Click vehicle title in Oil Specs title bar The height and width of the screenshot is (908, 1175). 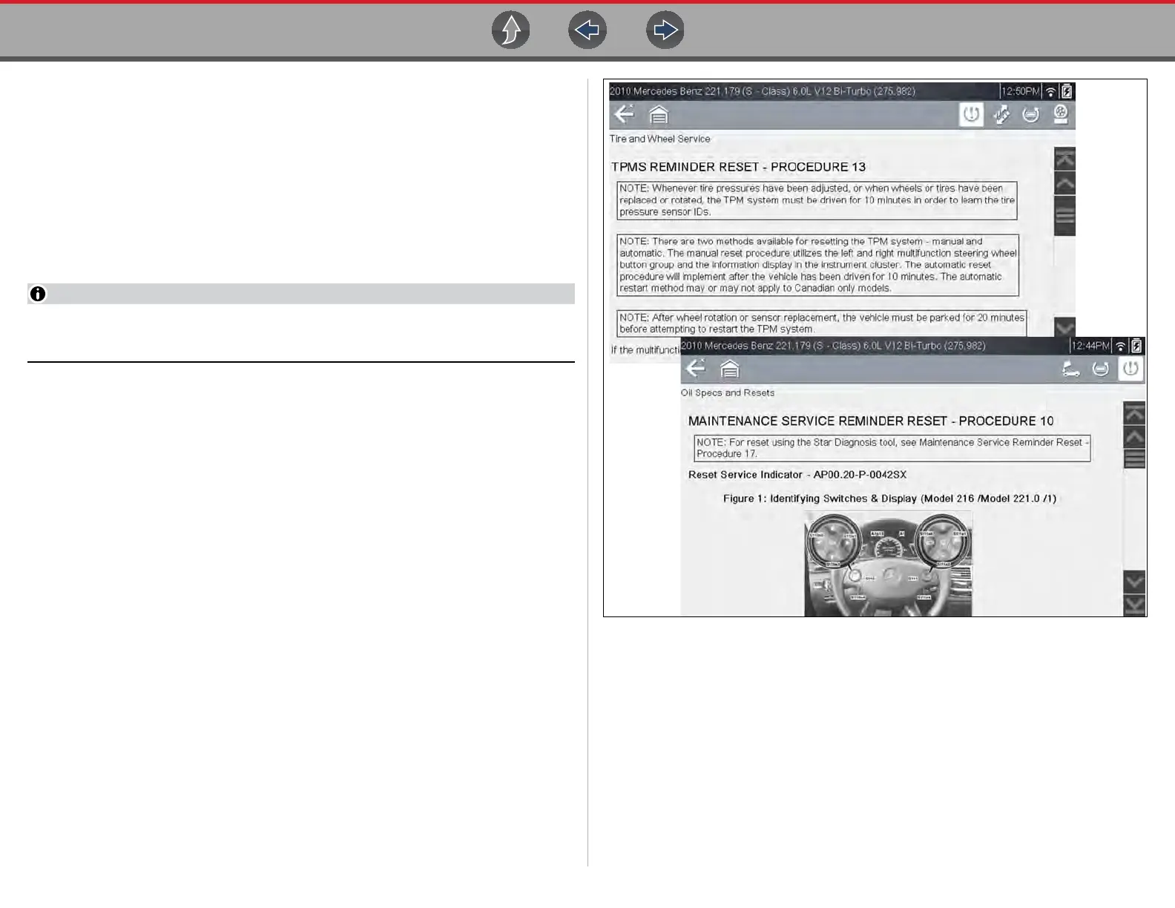833,346
